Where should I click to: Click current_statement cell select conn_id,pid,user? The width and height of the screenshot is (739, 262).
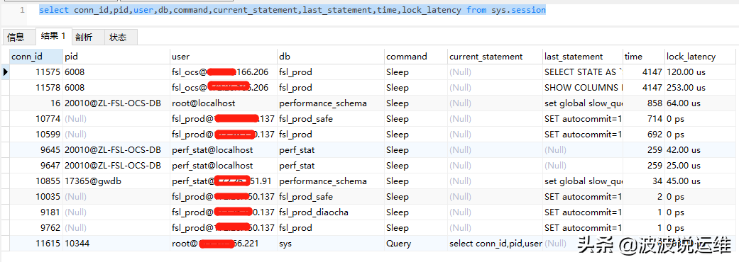[495, 243]
